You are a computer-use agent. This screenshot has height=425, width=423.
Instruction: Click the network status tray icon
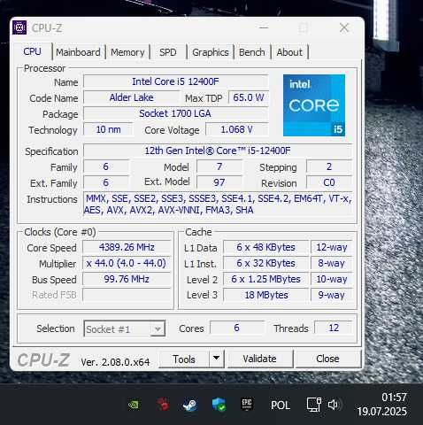click(313, 405)
